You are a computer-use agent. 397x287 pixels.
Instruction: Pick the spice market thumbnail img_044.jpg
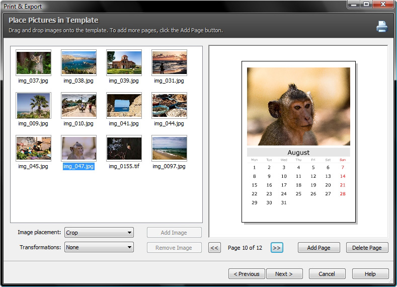tap(169, 105)
